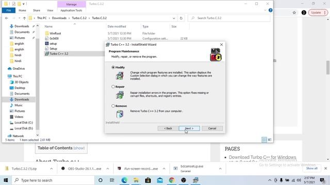Select the Remove radio button

113,106
